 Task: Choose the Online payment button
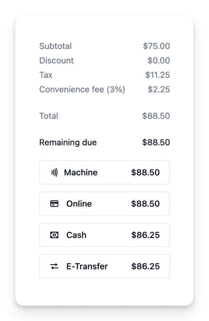tap(104, 204)
